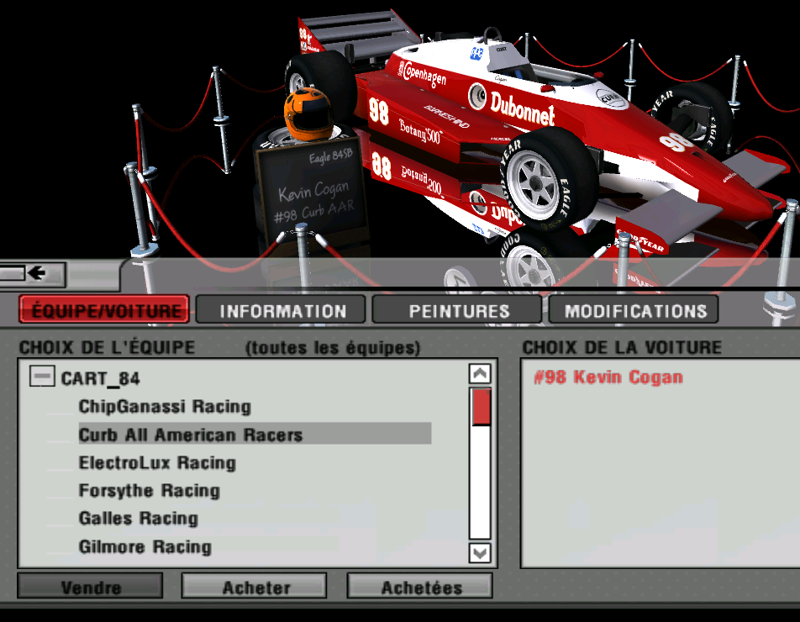
Task: Select ElectroLux Racing team
Action: coord(157,462)
